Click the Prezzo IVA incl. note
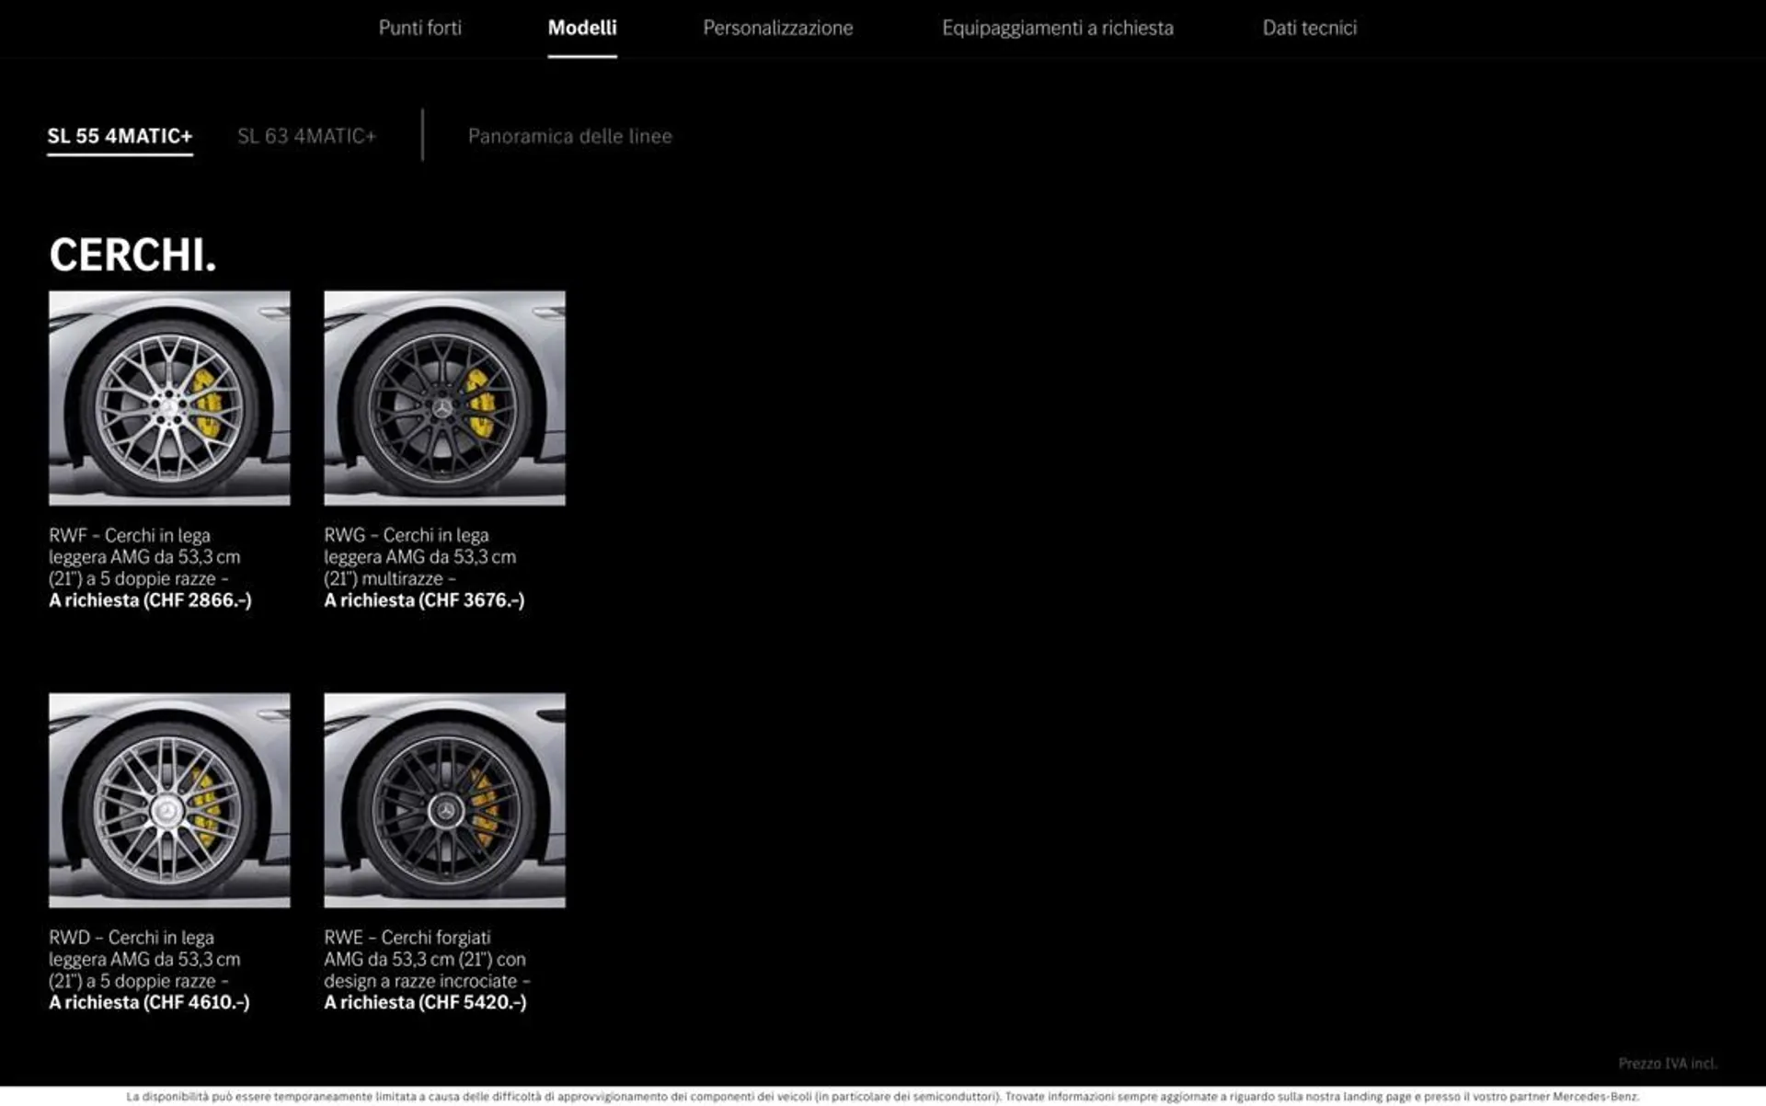1766x1106 pixels. pos(1668,1064)
